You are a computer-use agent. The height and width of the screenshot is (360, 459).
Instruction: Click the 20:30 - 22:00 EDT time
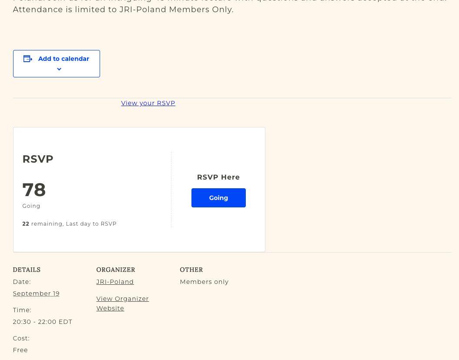(43, 322)
